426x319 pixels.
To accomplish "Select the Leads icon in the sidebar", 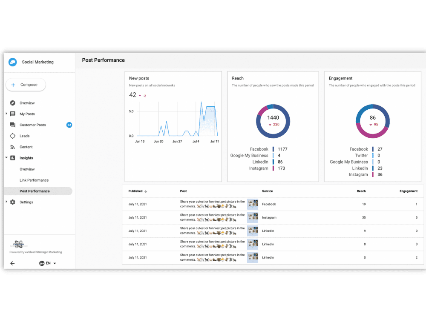I will [13, 136].
